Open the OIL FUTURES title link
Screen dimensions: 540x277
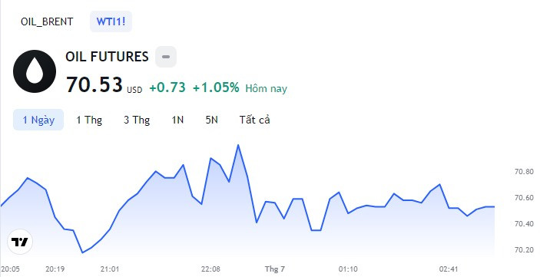click(107, 57)
